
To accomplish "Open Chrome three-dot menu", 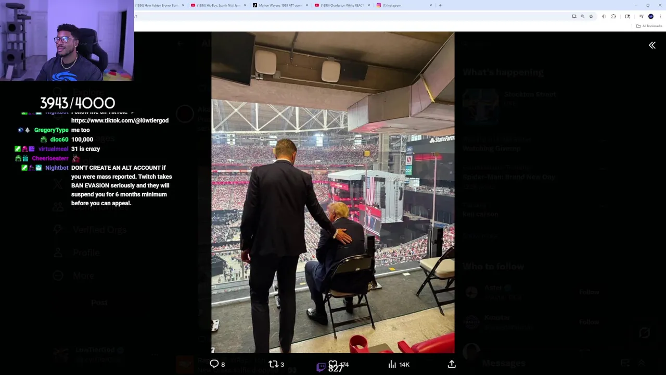I will point(660,17).
